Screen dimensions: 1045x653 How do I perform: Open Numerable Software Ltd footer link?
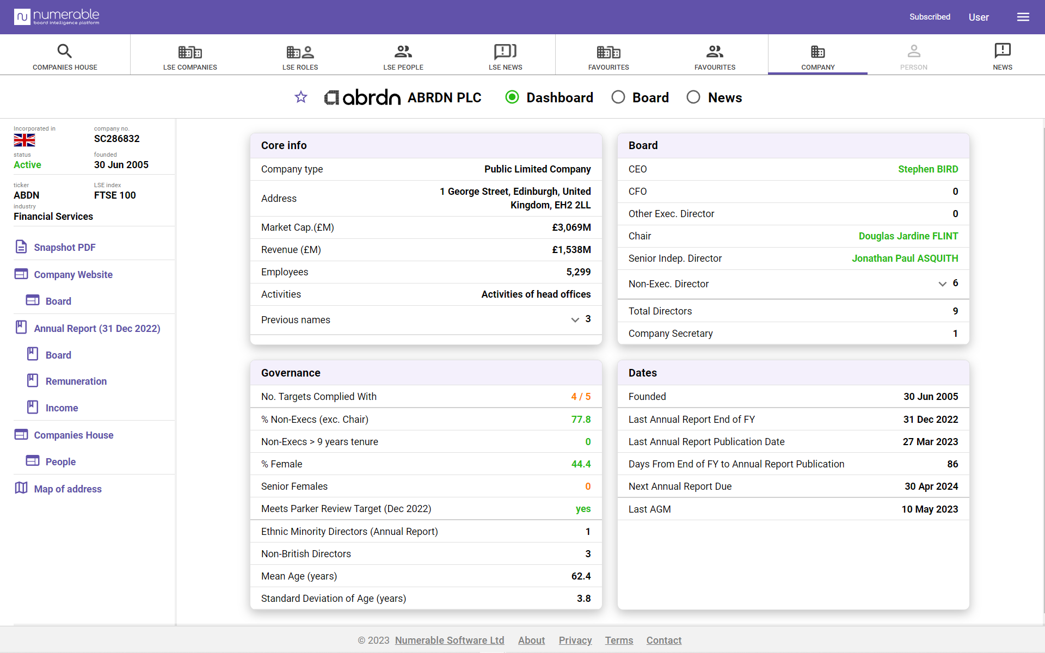tap(450, 640)
